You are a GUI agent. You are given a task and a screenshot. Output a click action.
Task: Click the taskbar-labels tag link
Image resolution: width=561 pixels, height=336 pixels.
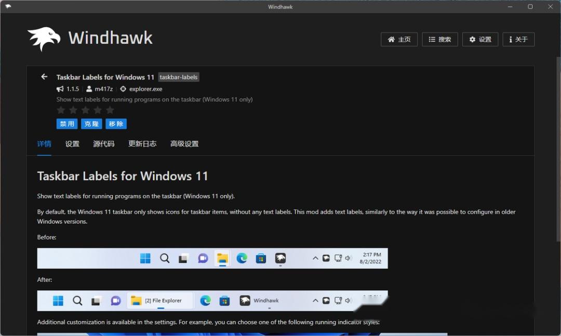179,77
